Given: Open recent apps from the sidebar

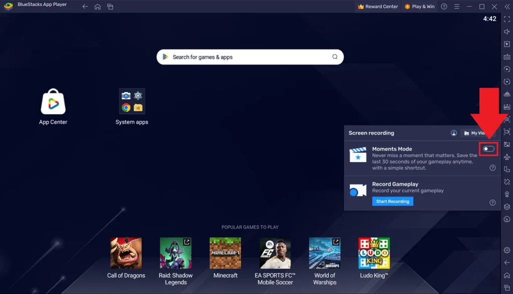Looking at the screenshot, I should (507, 287).
